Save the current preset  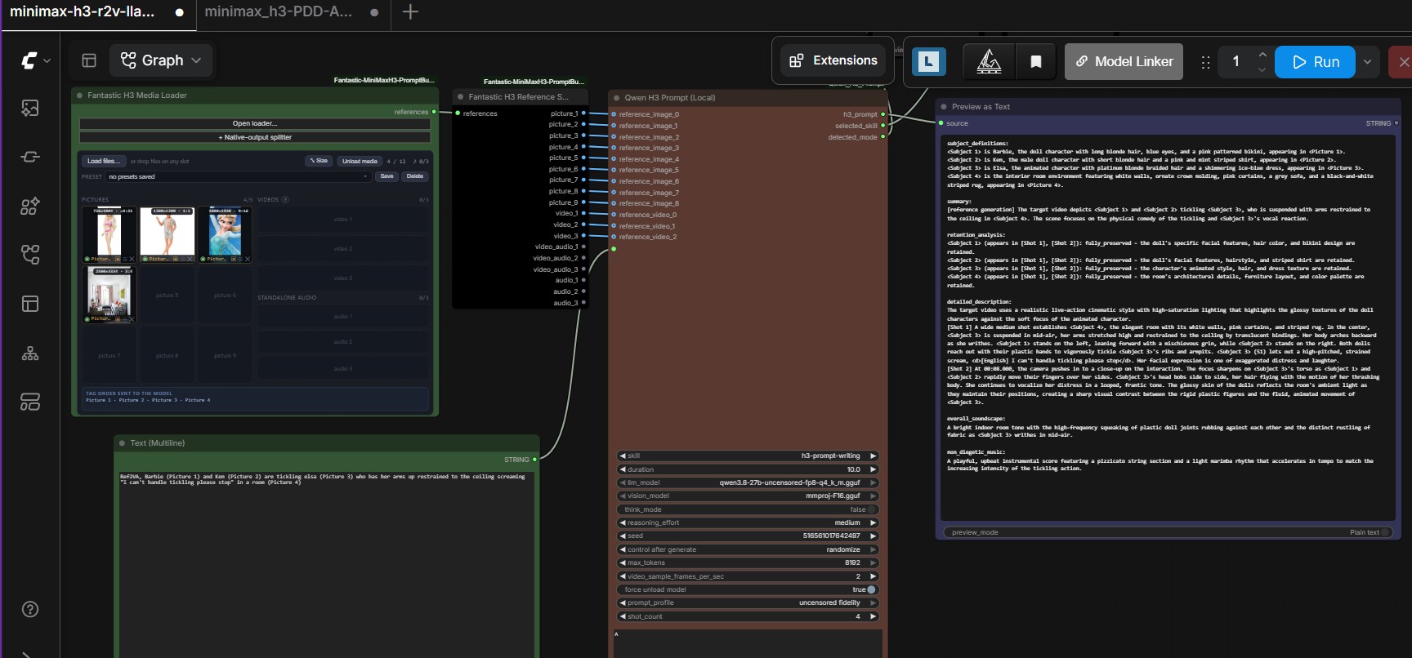[x=387, y=176]
